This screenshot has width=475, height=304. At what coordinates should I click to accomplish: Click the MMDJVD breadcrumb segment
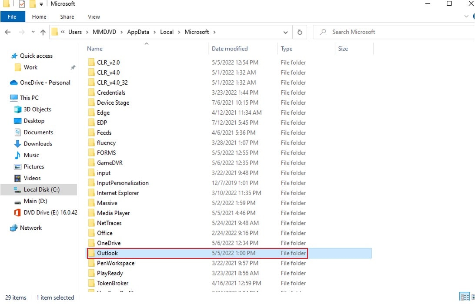tap(104, 32)
